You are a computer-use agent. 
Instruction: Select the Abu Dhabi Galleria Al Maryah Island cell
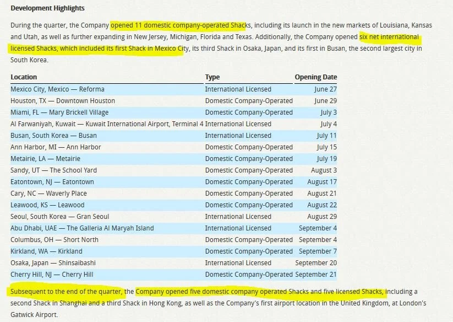coord(82,228)
